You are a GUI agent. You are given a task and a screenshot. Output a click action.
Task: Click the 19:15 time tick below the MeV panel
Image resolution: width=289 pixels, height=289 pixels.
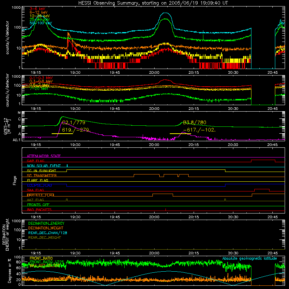click(36, 109)
